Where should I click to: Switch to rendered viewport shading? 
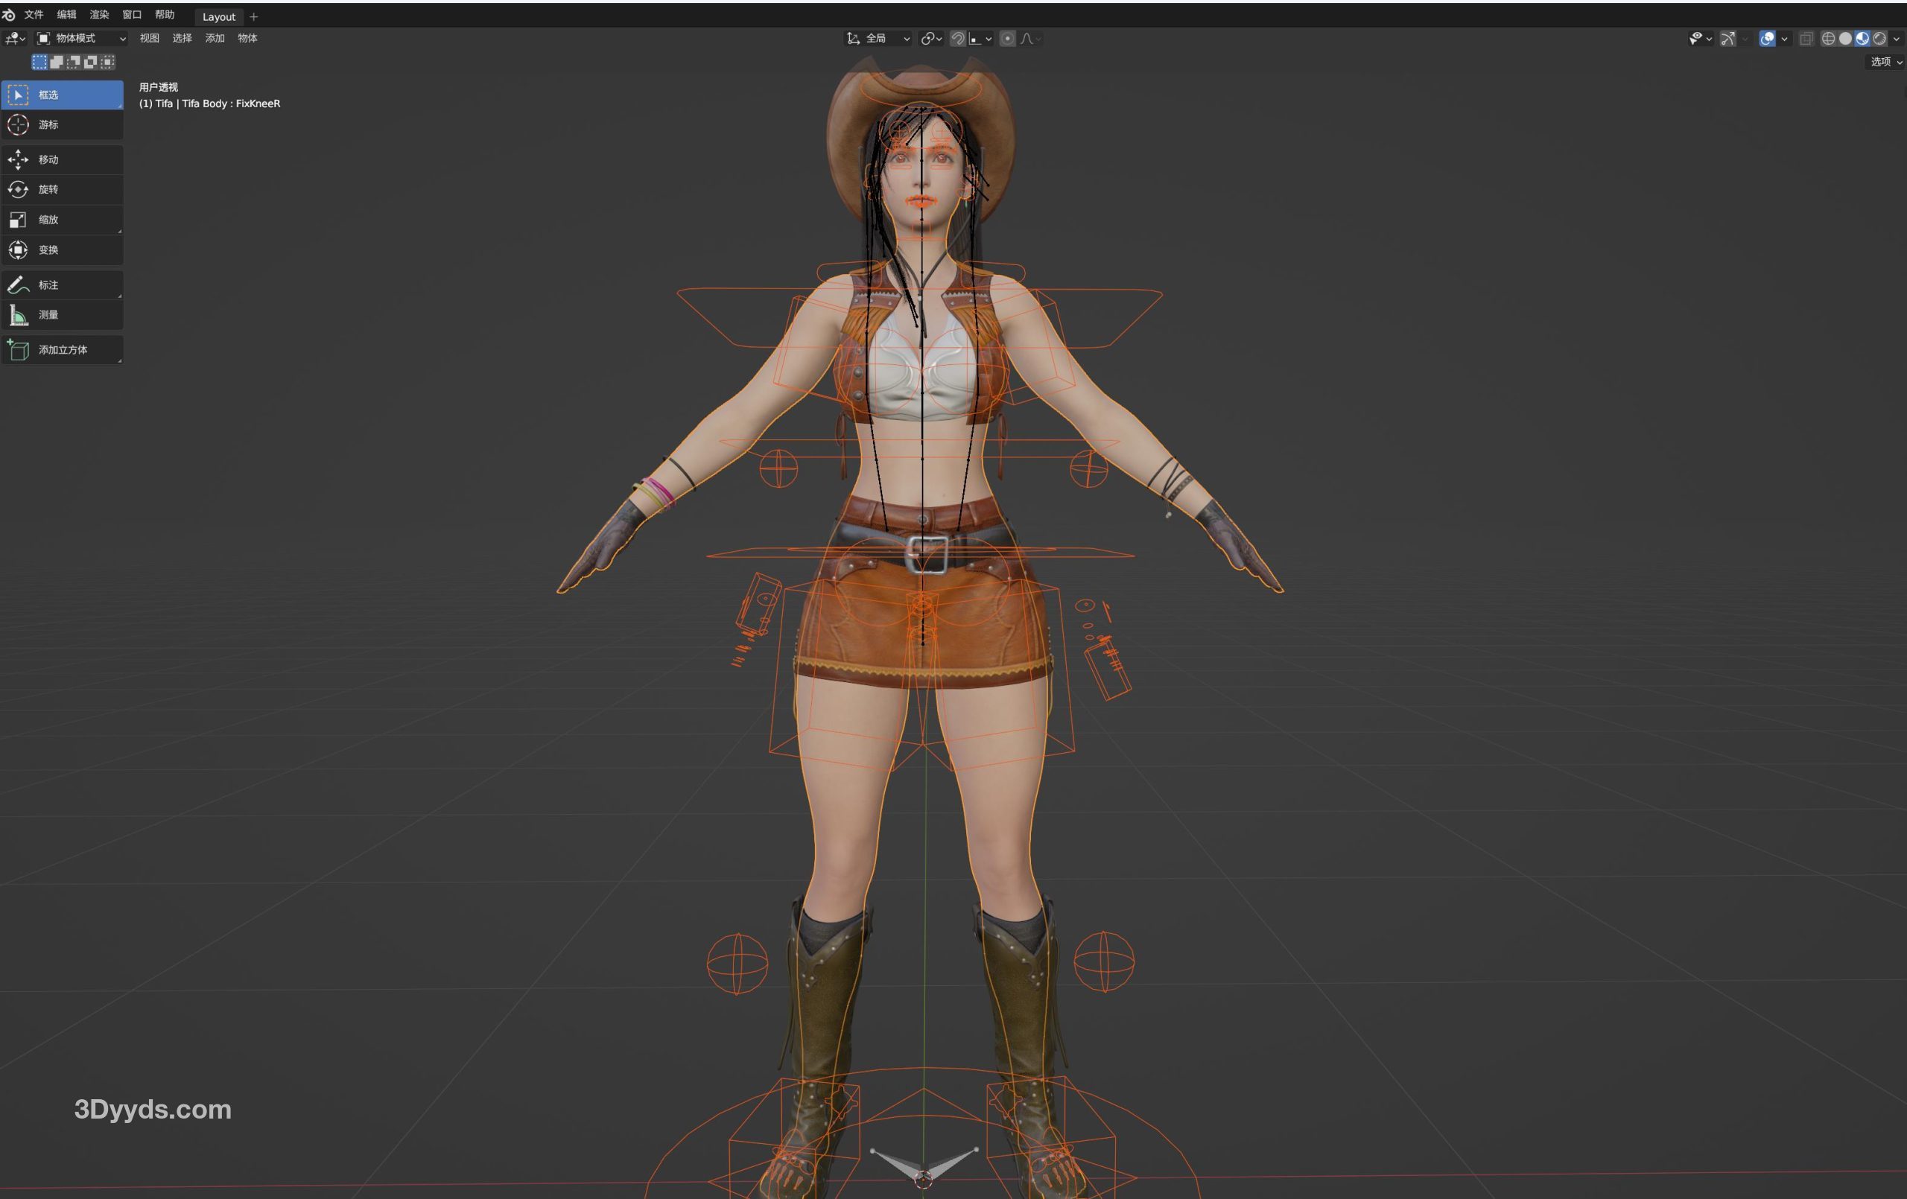coord(1879,38)
